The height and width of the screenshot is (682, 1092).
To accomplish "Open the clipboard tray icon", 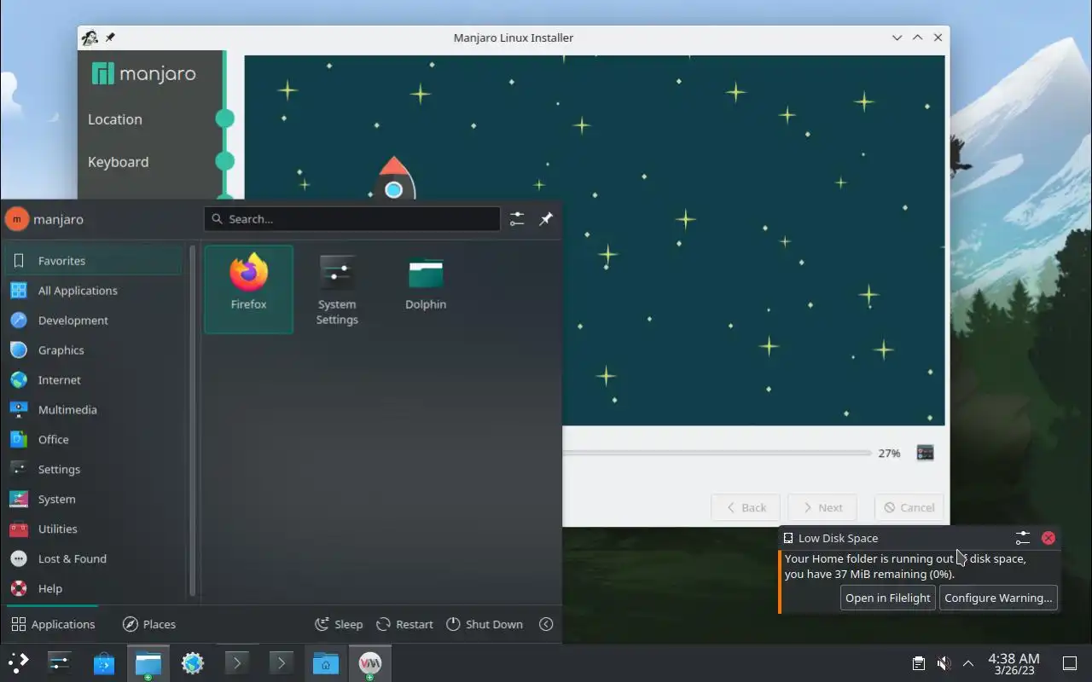I will point(919,663).
